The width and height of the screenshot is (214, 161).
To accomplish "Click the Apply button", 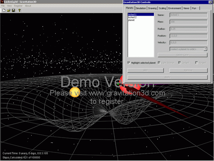I will (x=167, y=77).
